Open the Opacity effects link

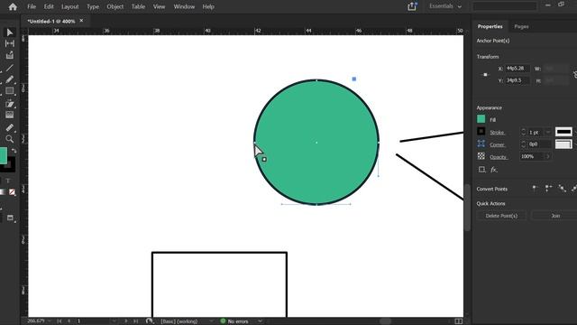click(499, 157)
